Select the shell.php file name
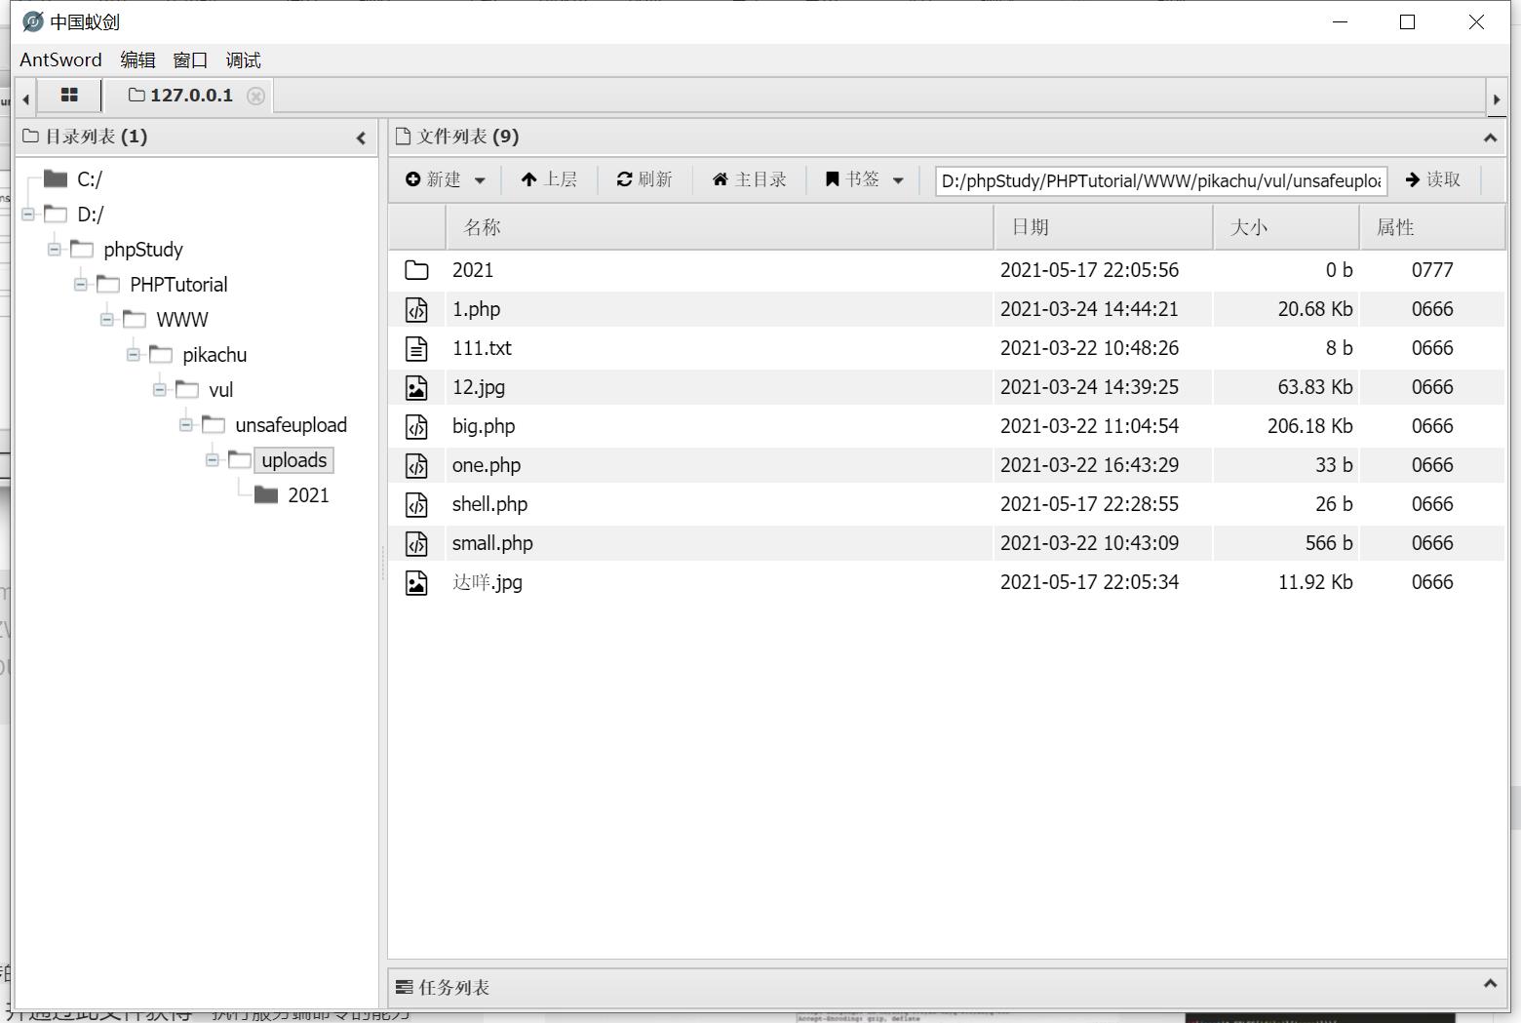Screen dimensions: 1521x1023 coord(489,504)
